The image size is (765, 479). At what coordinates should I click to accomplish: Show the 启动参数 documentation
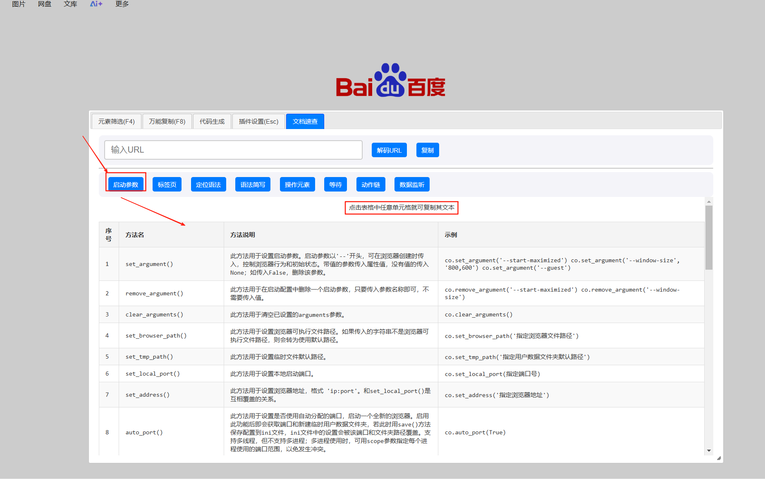click(126, 184)
